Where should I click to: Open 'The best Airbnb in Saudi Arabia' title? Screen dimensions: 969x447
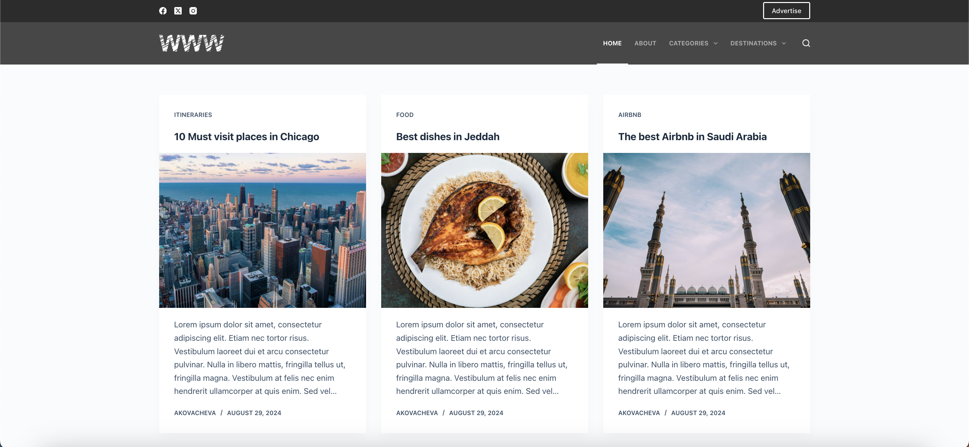pyautogui.click(x=692, y=137)
